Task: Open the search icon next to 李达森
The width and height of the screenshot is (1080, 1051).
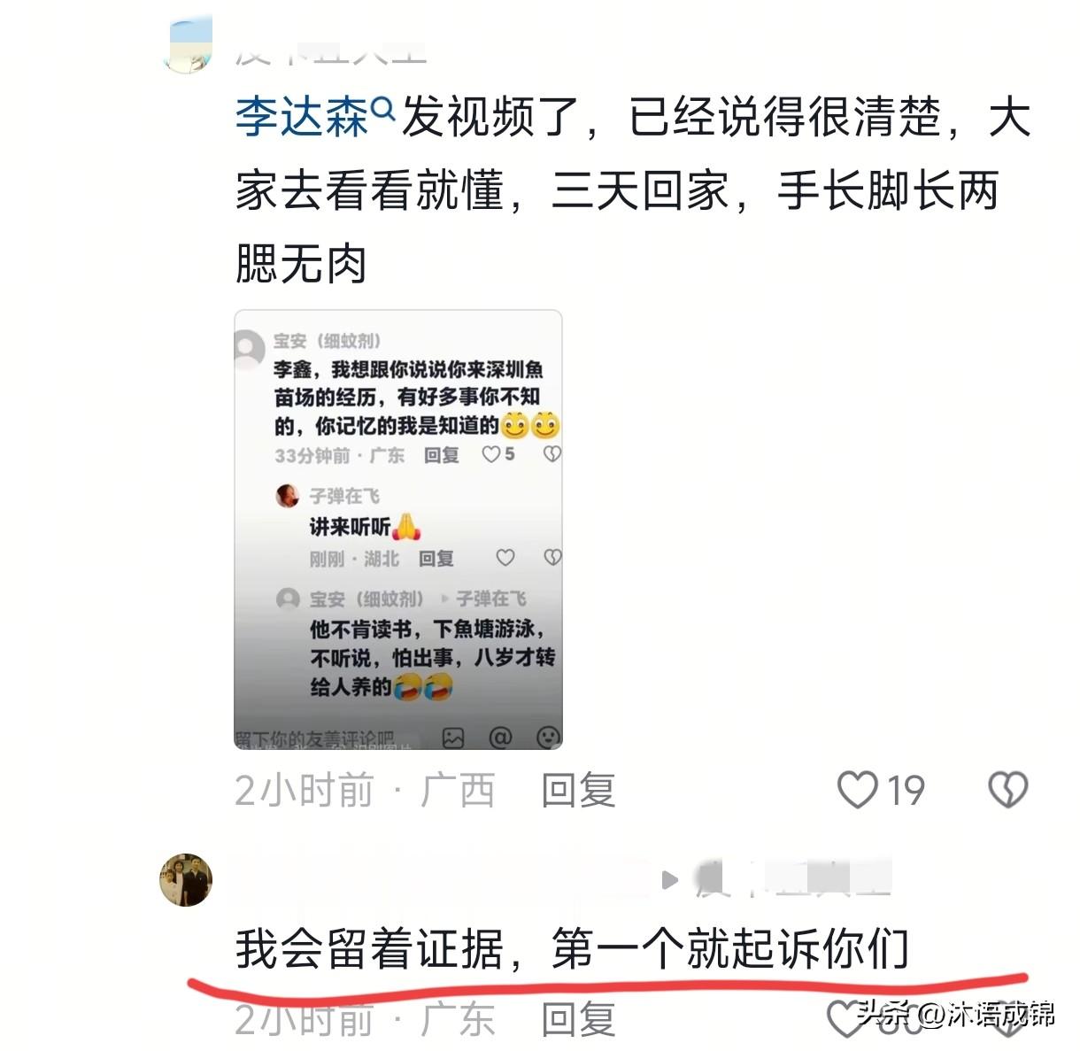Action: (382, 109)
